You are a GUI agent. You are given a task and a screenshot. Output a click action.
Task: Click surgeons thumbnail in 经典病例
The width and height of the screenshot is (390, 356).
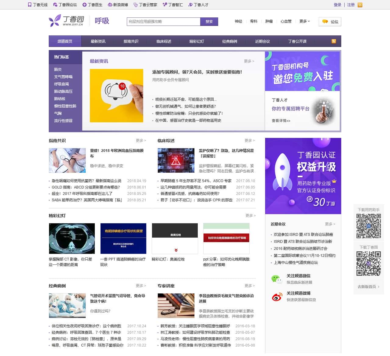tap(67, 306)
